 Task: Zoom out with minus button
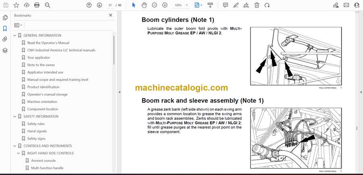point(154,5)
